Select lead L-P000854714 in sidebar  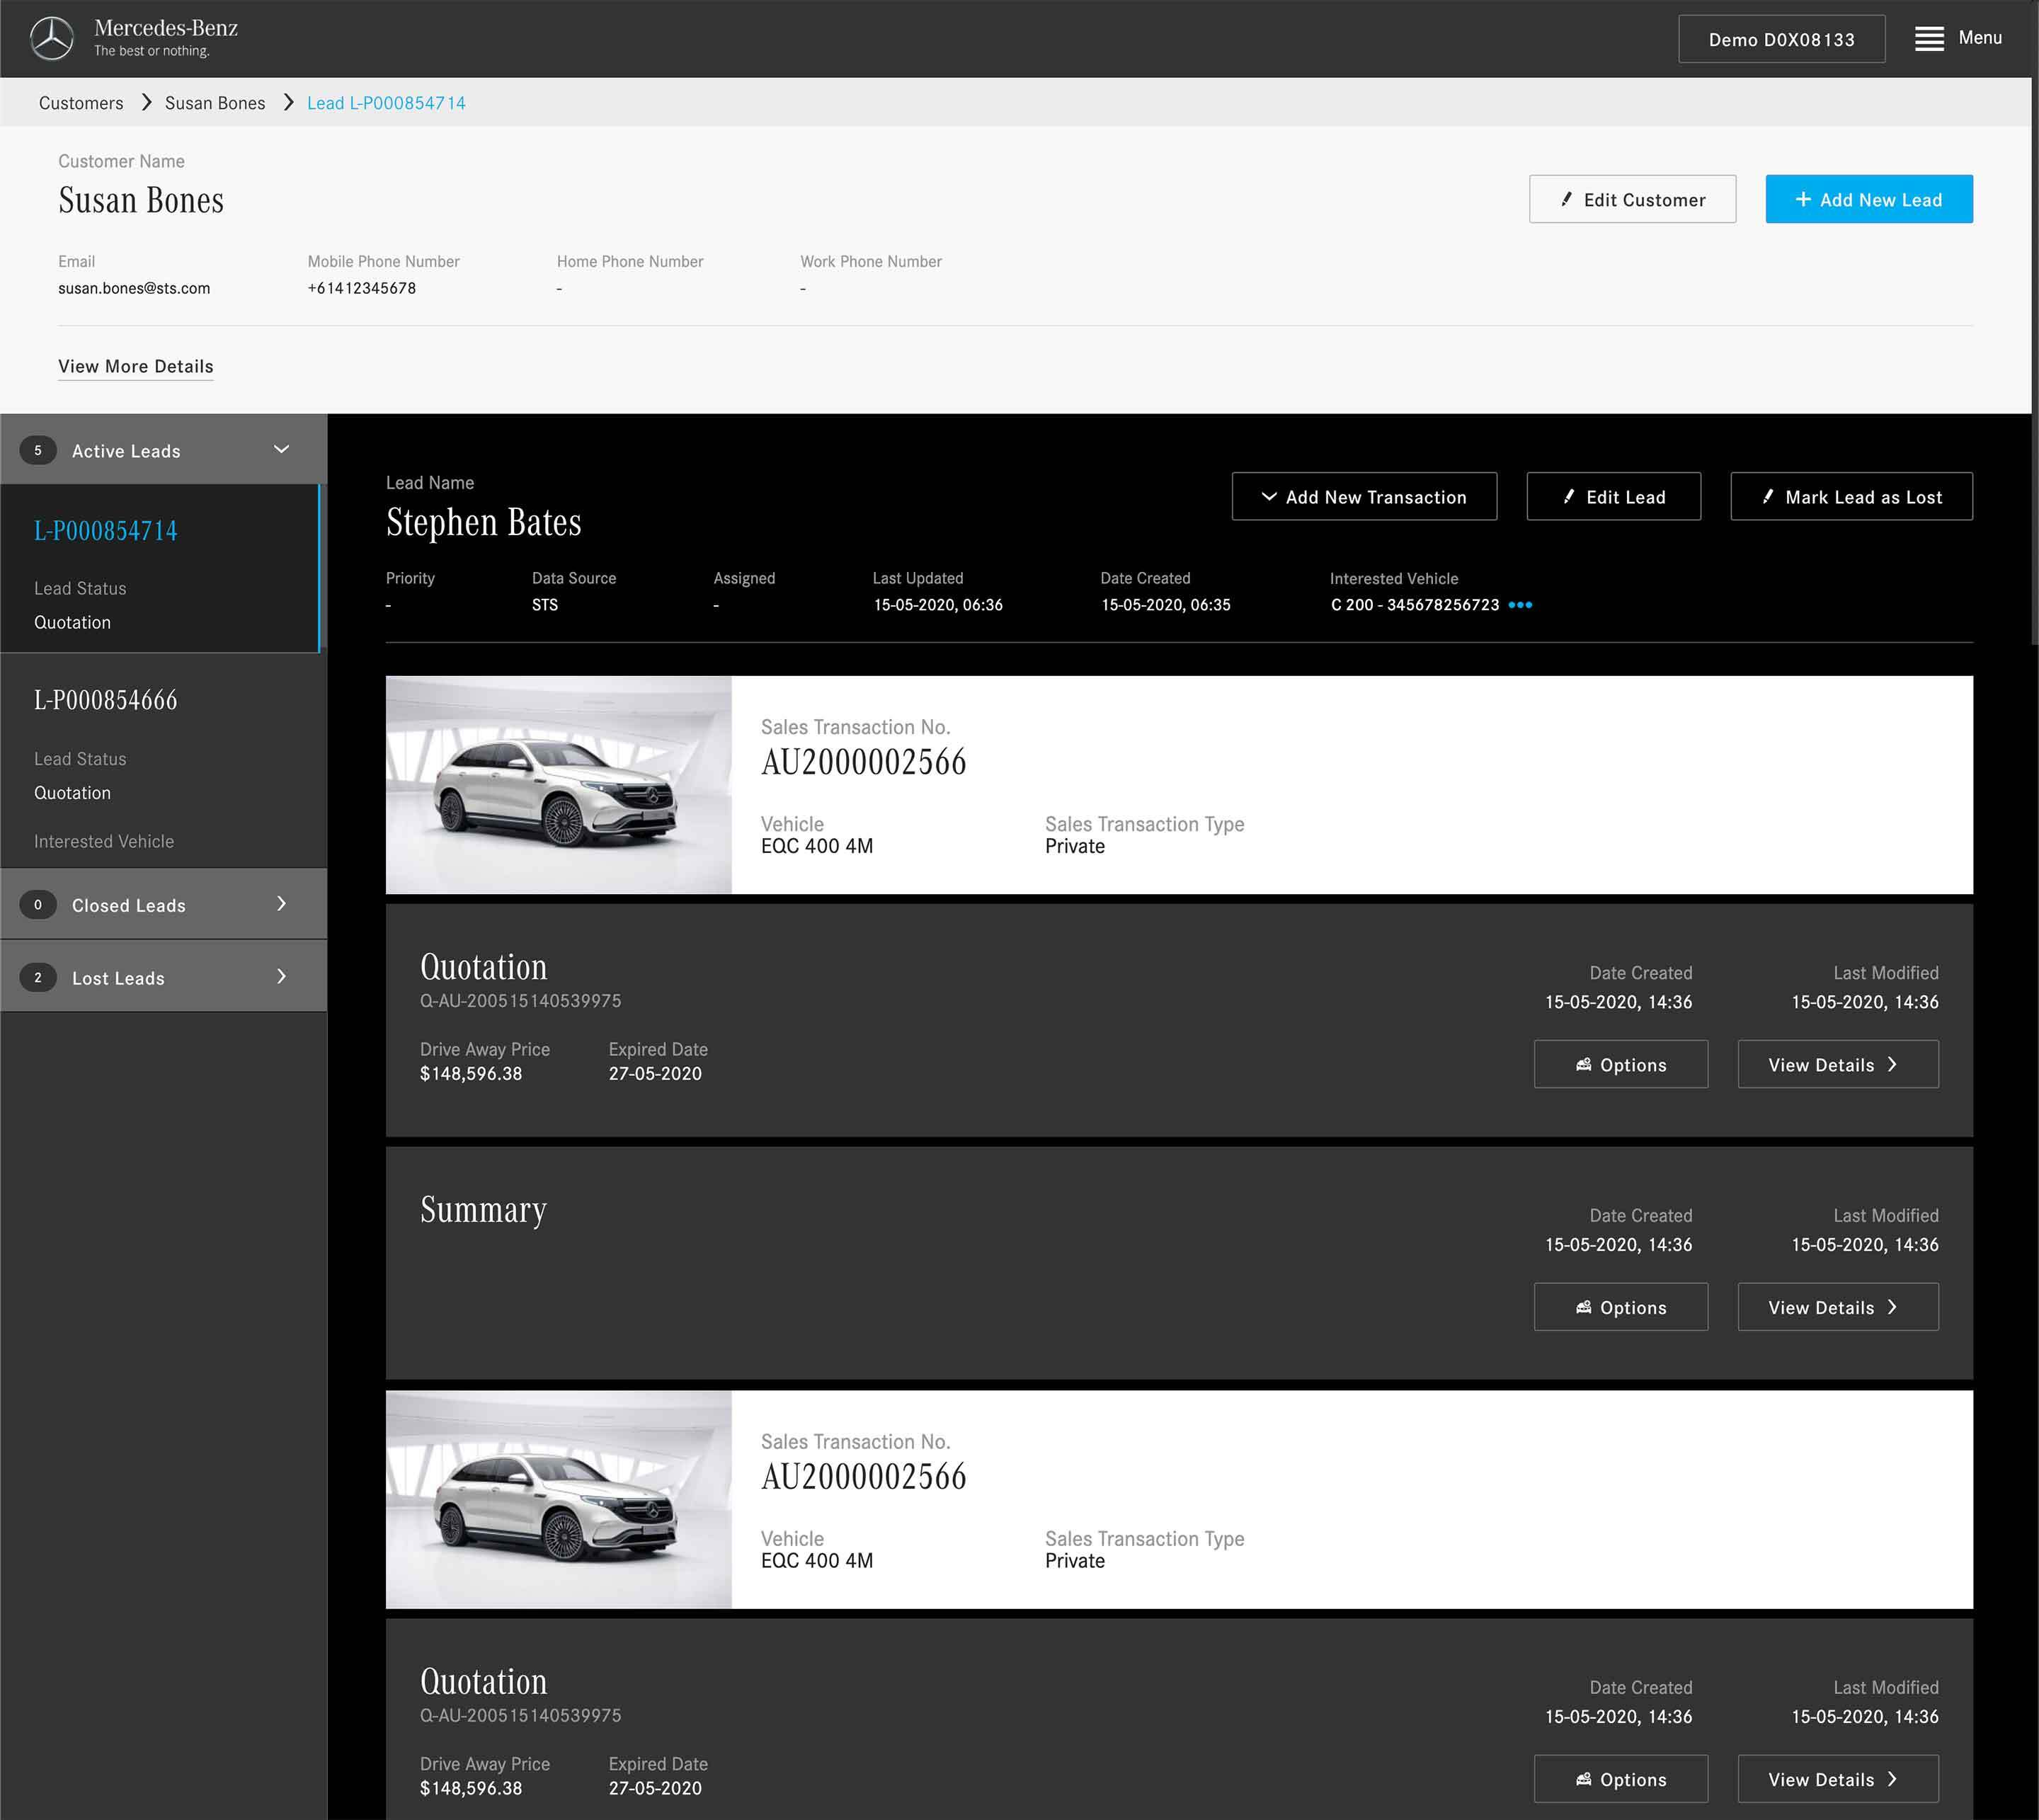point(160,569)
